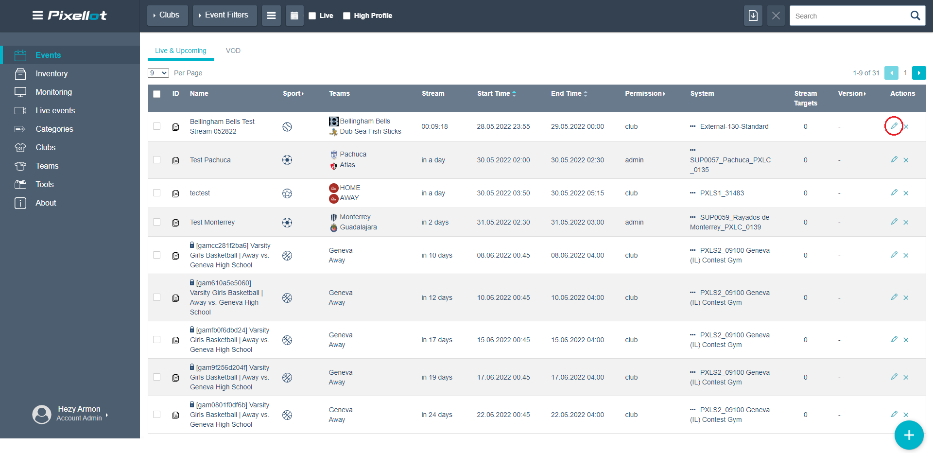Click the edit pencil for Bellingham Bells event

point(894,126)
